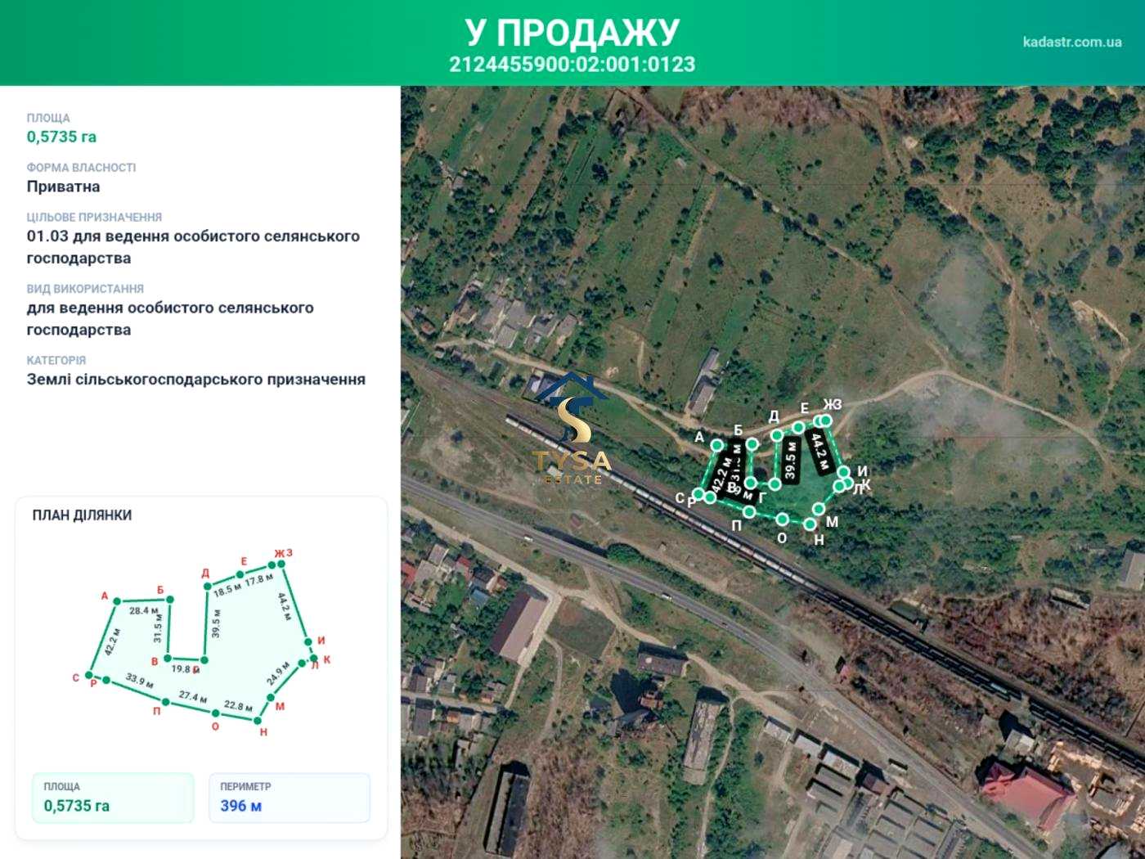Click the 'У ПРОДАЖУ' header title
Screen dimensions: 1145x859
[x=572, y=33]
